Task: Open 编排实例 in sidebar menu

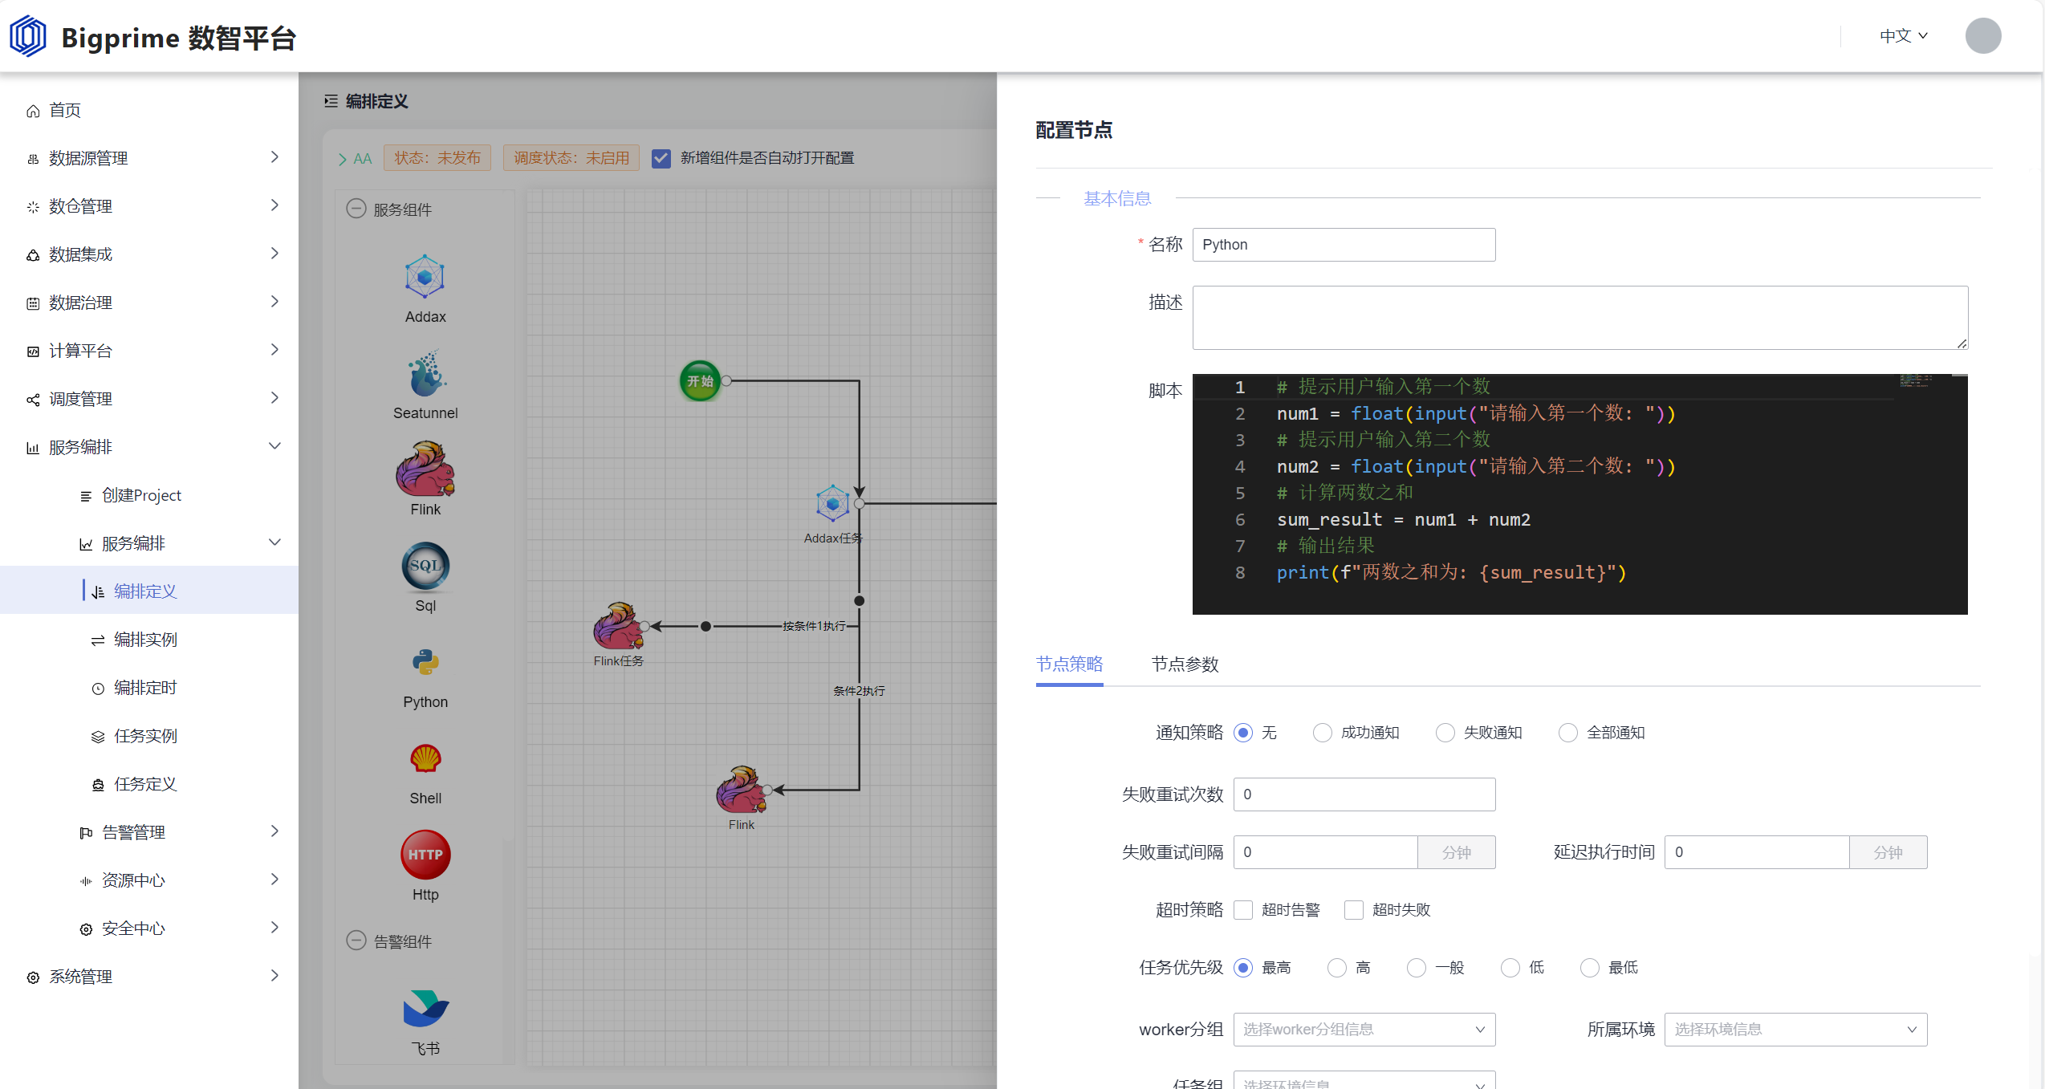Action: click(x=145, y=640)
